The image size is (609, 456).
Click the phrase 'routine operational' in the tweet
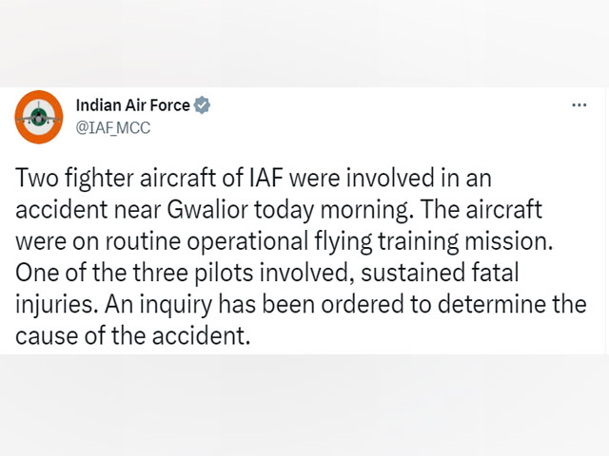[x=206, y=241]
